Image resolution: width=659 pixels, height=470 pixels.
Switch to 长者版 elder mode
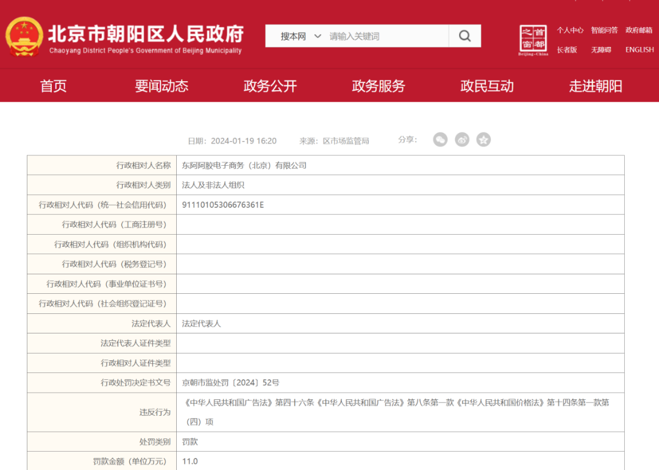pos(567,50)
